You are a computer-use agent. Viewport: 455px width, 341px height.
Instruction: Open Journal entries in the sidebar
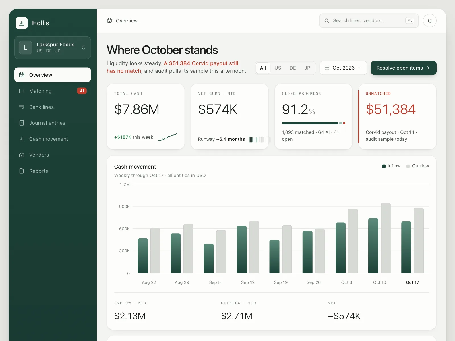[x=53, y=123]
